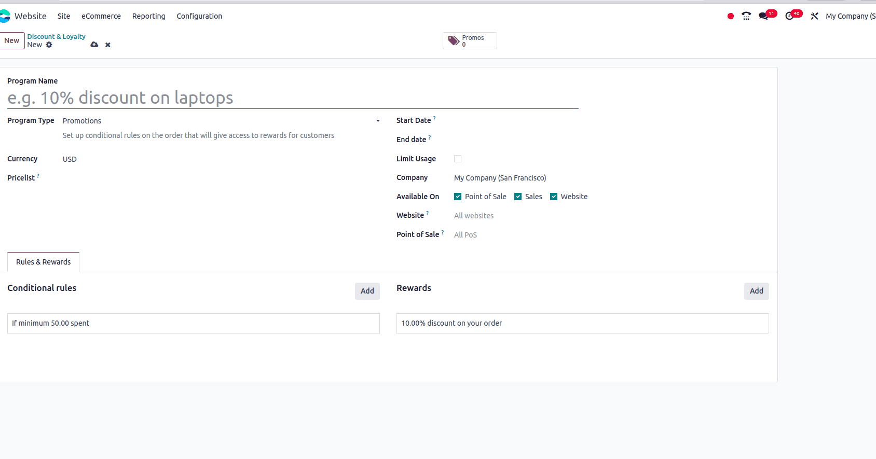Open the Promos stat button
This screenshot has height=459, width=876.
[x=470, y=40]
